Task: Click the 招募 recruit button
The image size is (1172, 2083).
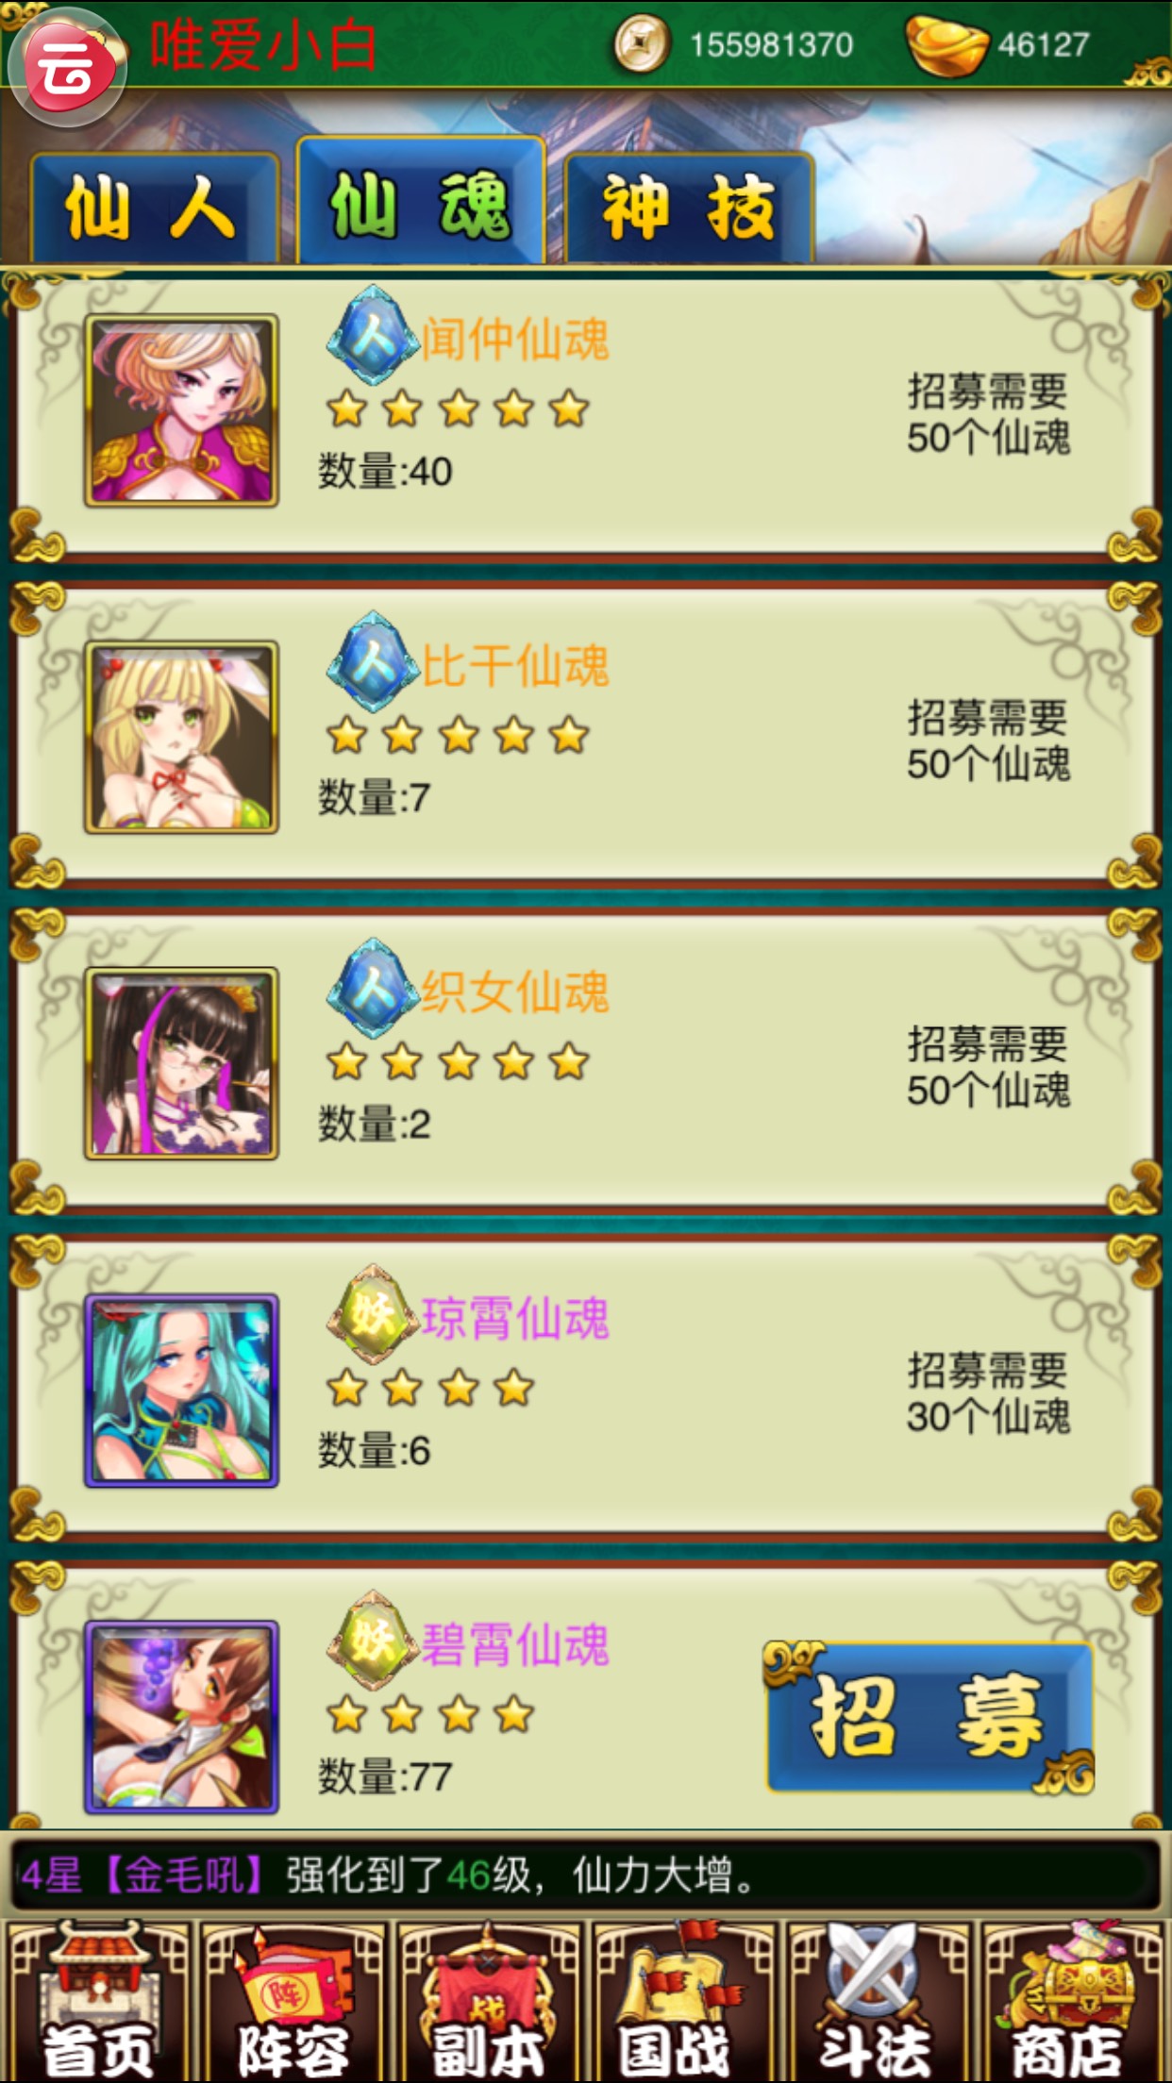Action: click(x=929, y=1717)
